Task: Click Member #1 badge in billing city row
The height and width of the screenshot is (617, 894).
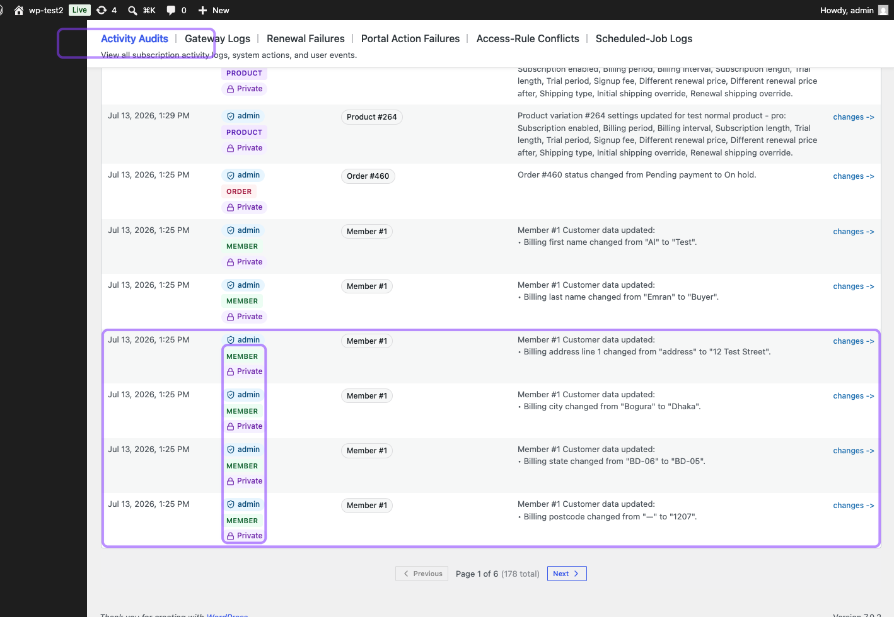Action: pyautogui.click(x=367, y=396)
